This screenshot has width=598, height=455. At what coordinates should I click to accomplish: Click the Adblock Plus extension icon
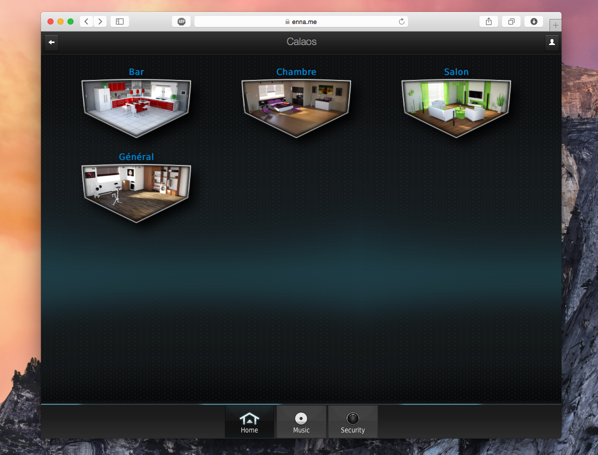point(181,21)
